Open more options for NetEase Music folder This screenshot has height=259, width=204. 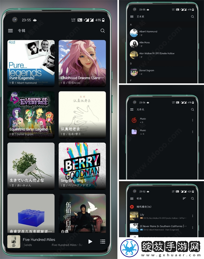coord(192,120)
